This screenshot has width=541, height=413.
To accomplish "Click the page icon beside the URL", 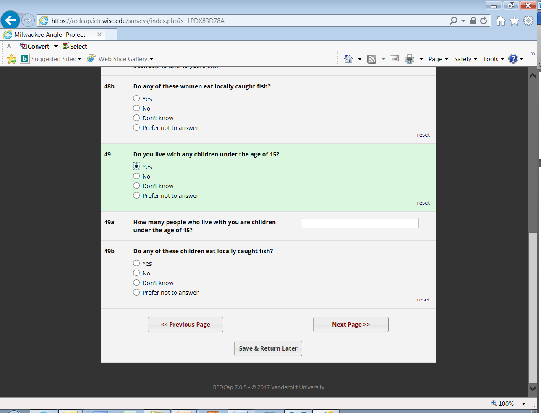I will click(44, 21).
